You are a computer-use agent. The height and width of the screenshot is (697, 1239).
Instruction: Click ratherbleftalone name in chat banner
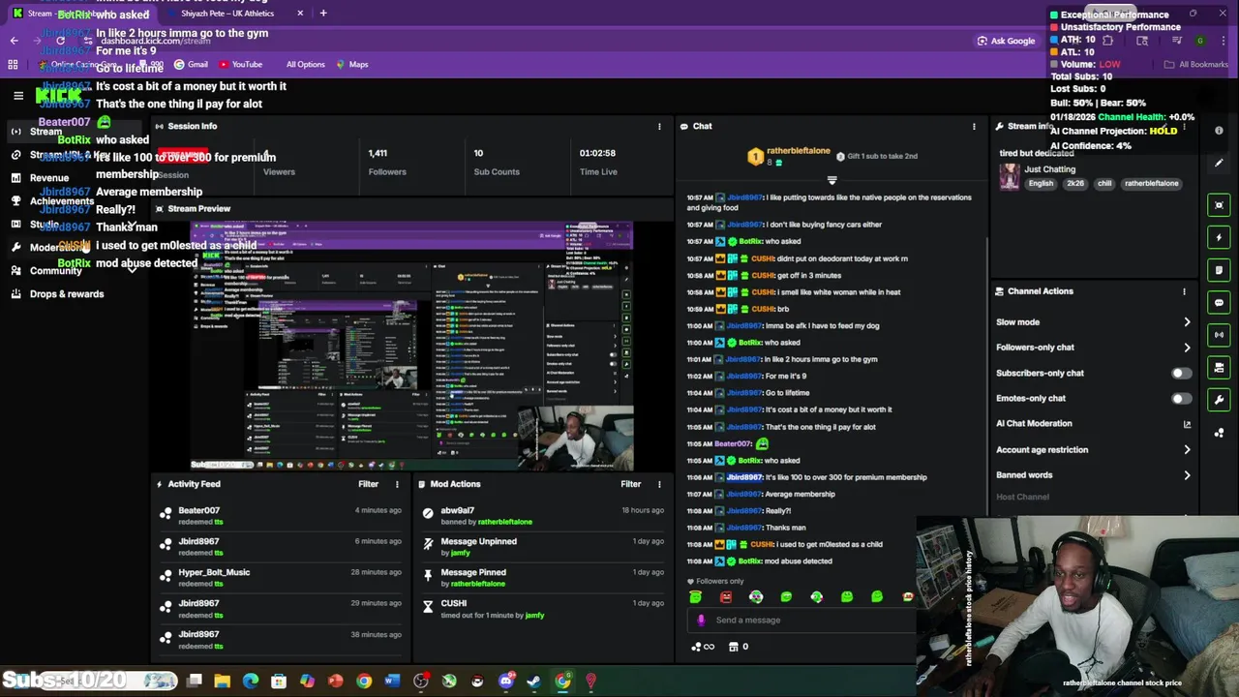pyautogui.click(x=799, y=151)
